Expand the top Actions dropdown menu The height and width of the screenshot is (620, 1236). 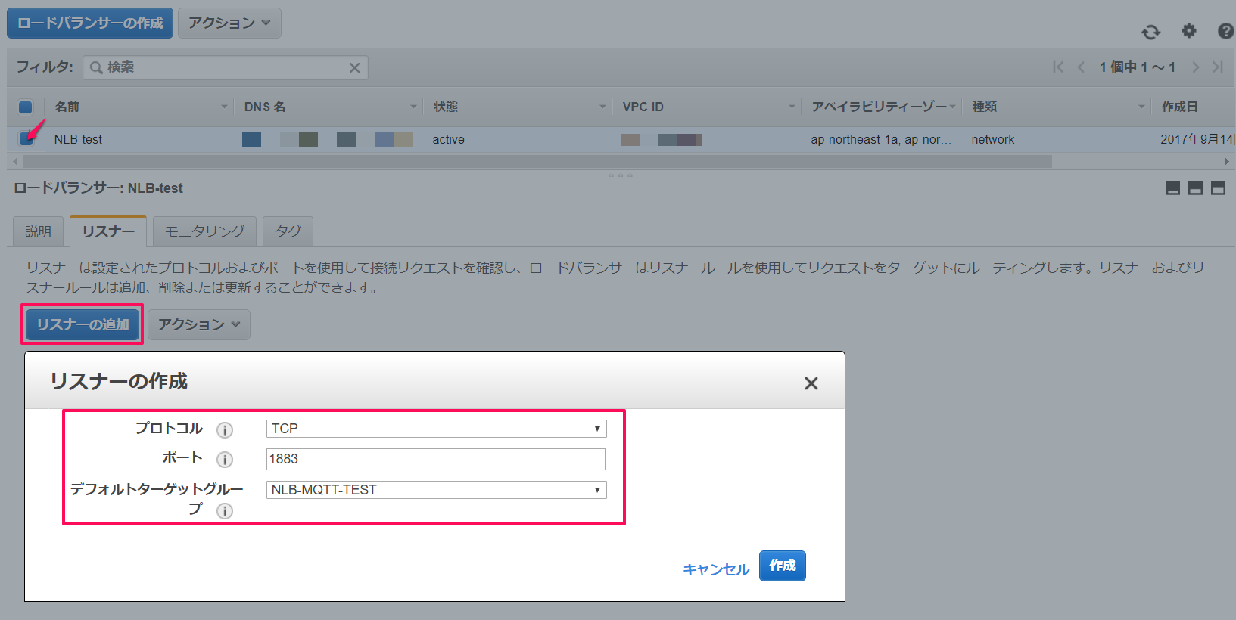click(x=229, y=23)
